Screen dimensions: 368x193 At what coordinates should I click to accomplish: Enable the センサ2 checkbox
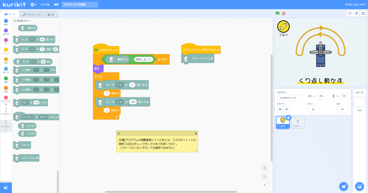pos(15,133)
